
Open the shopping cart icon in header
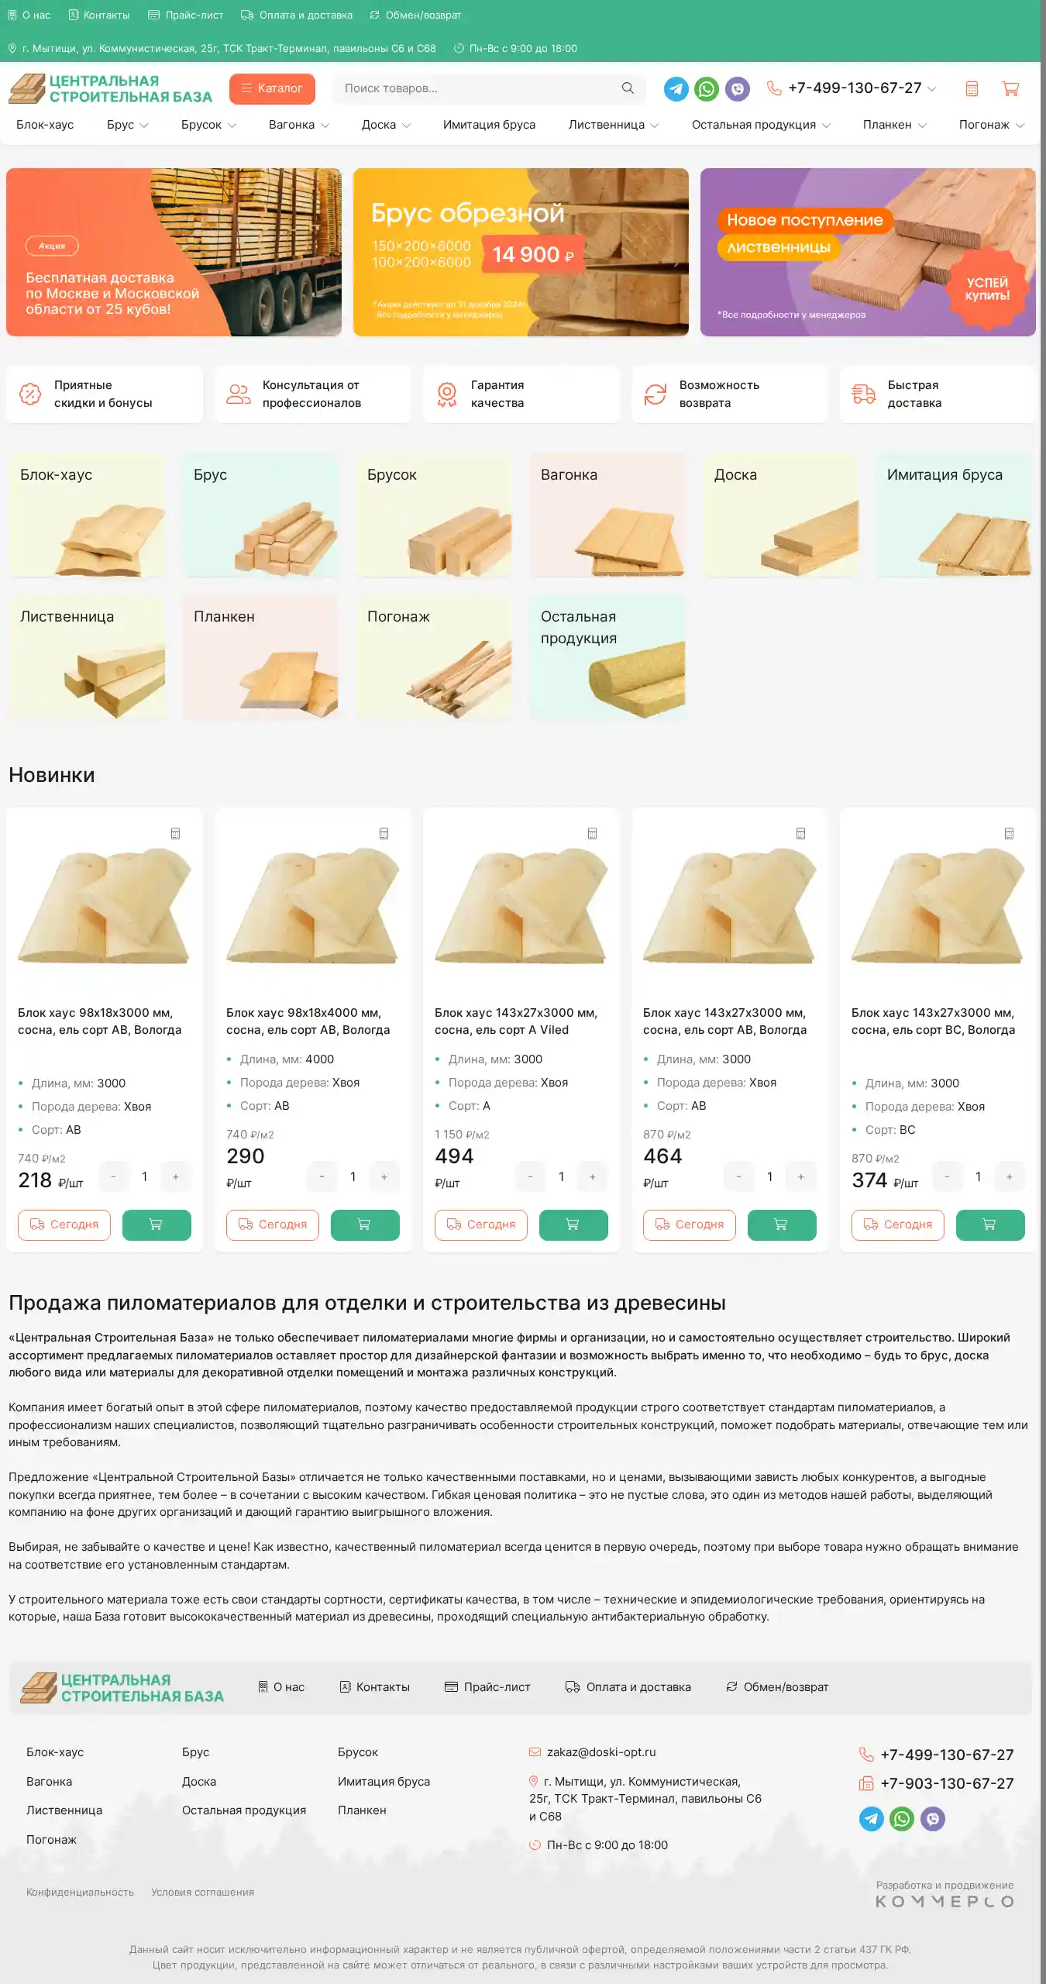(x=1010, y=88)
